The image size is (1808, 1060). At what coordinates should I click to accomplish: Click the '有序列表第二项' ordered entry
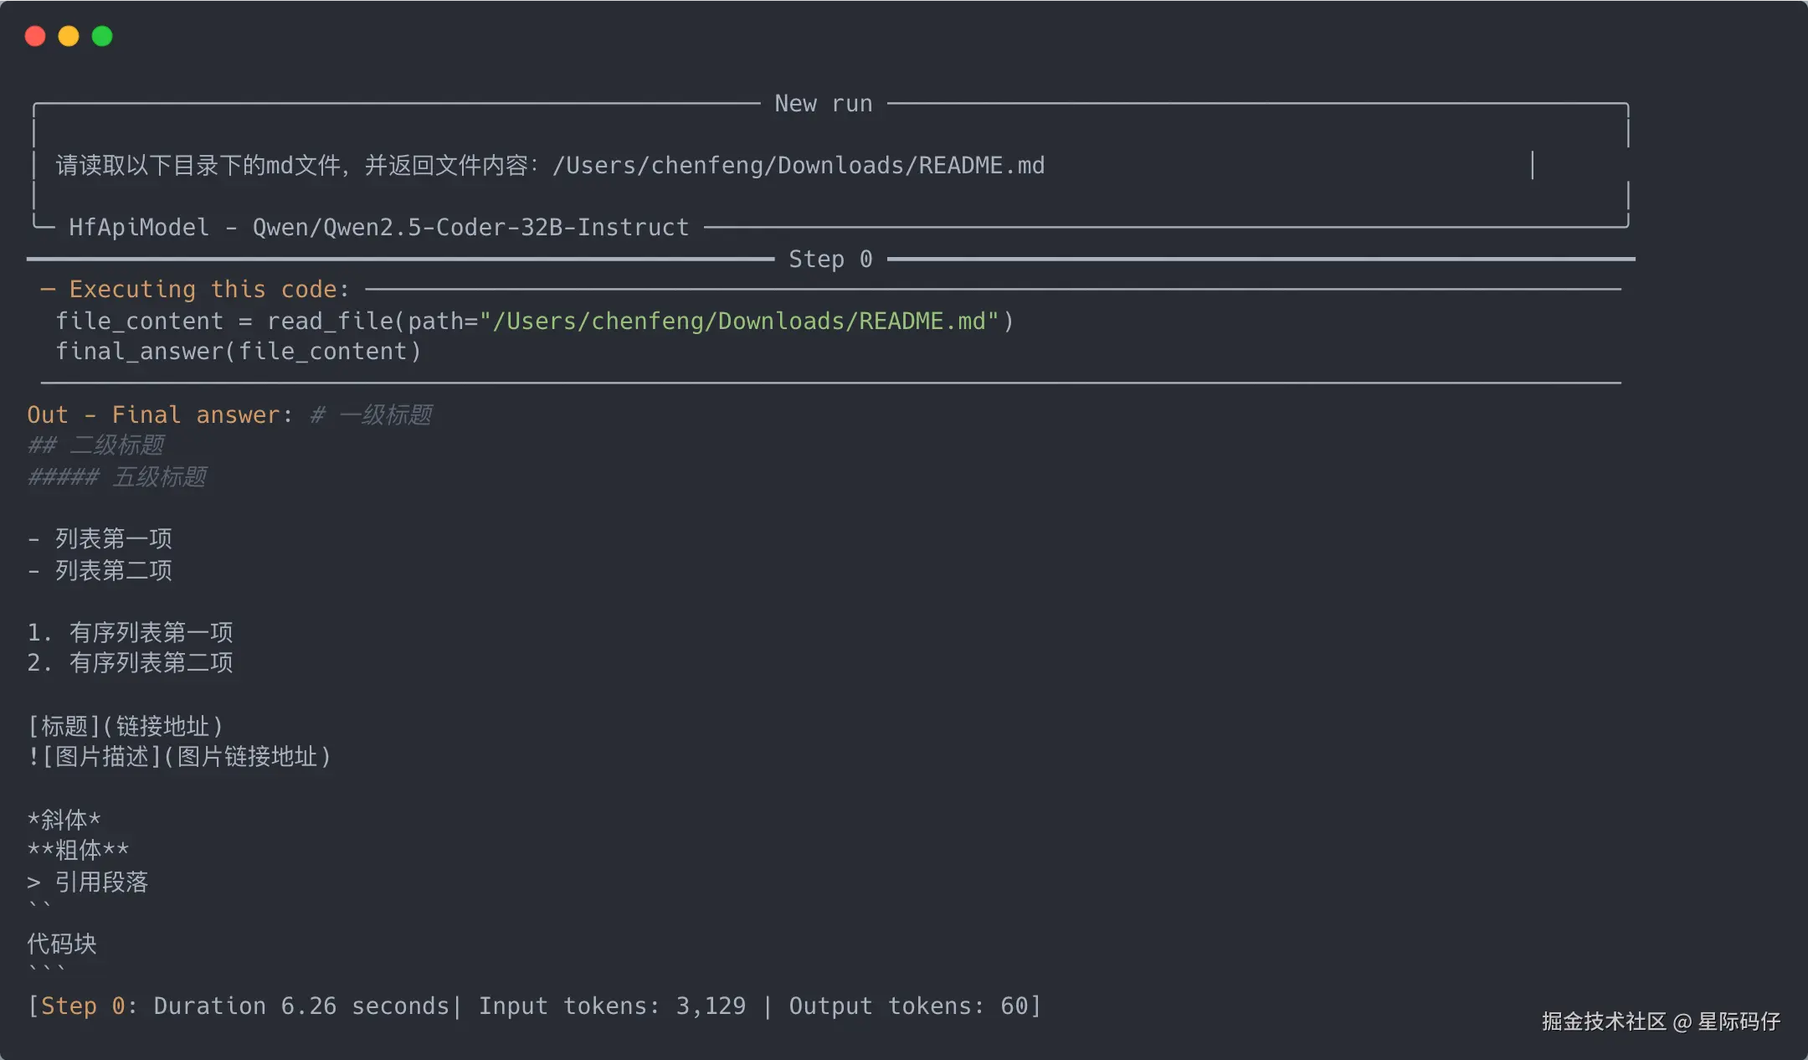click(x=151, y=663)
